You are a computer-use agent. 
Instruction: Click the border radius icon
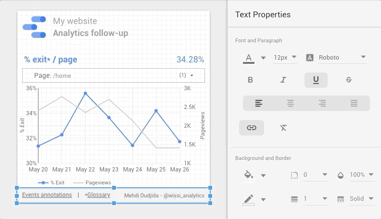coord(294,175)
